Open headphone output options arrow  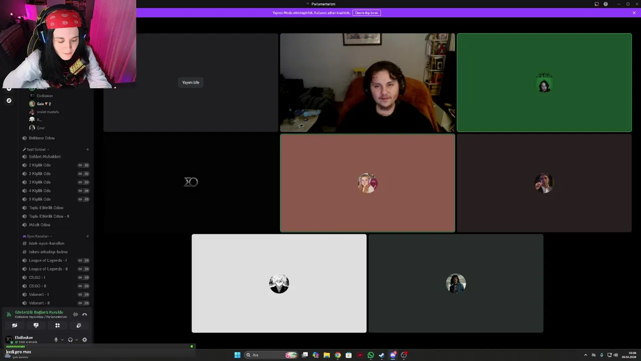[76, 339]
